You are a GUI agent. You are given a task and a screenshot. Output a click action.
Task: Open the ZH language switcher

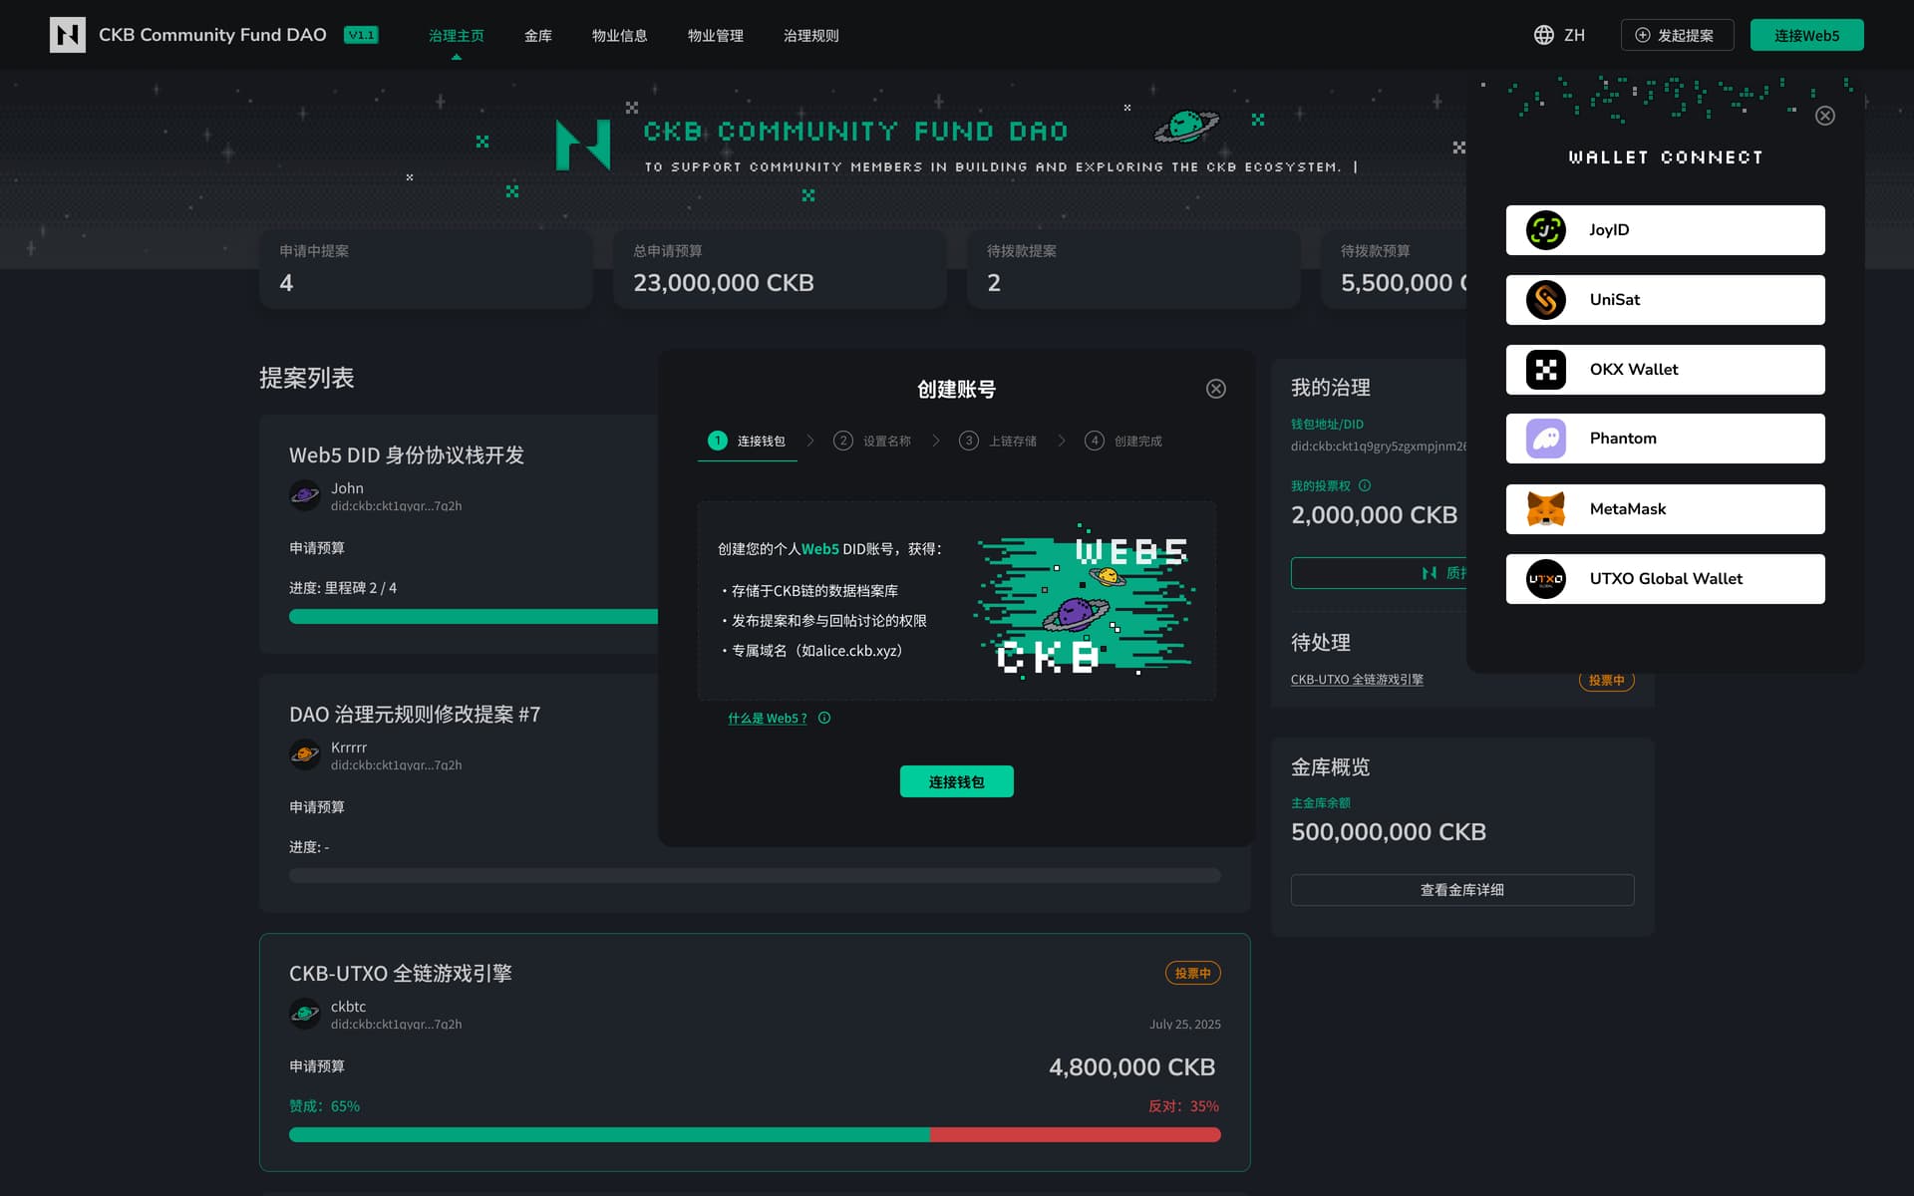click(1573, 35)
